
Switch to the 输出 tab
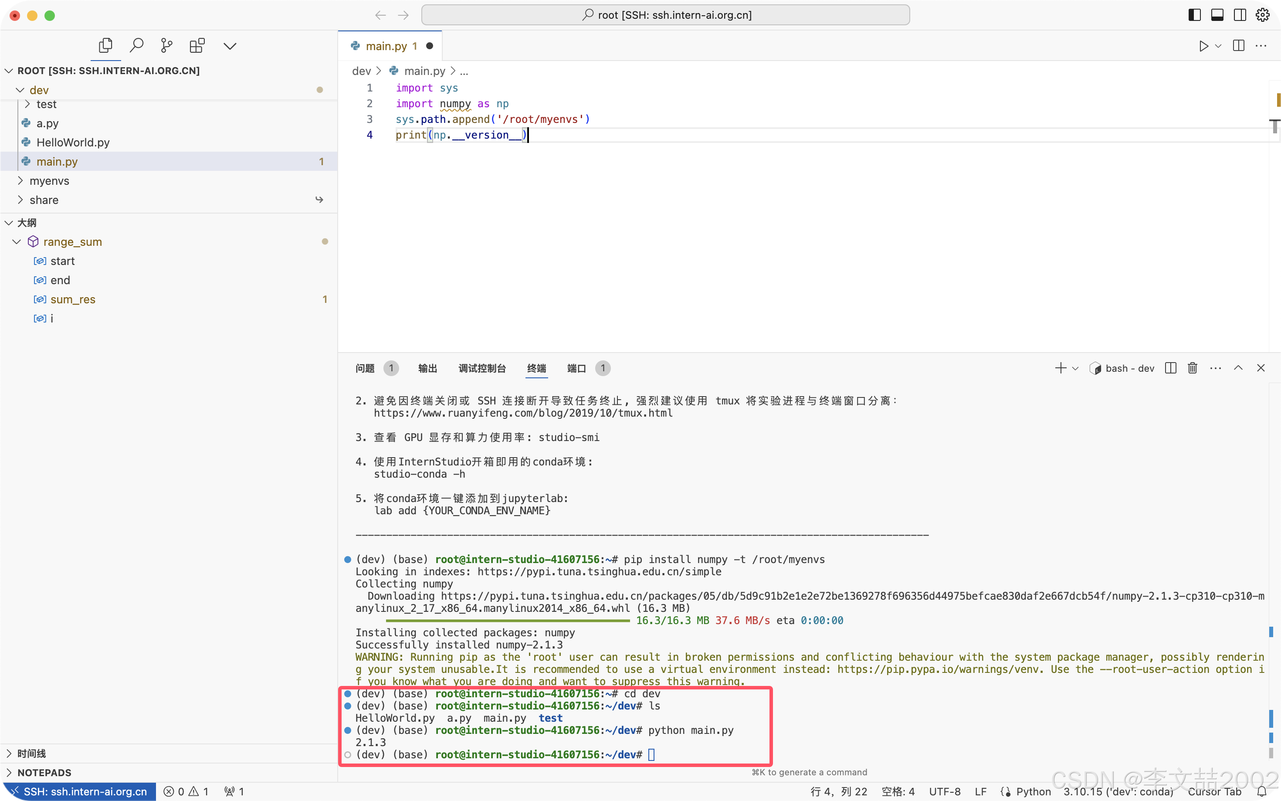point(427,368)
